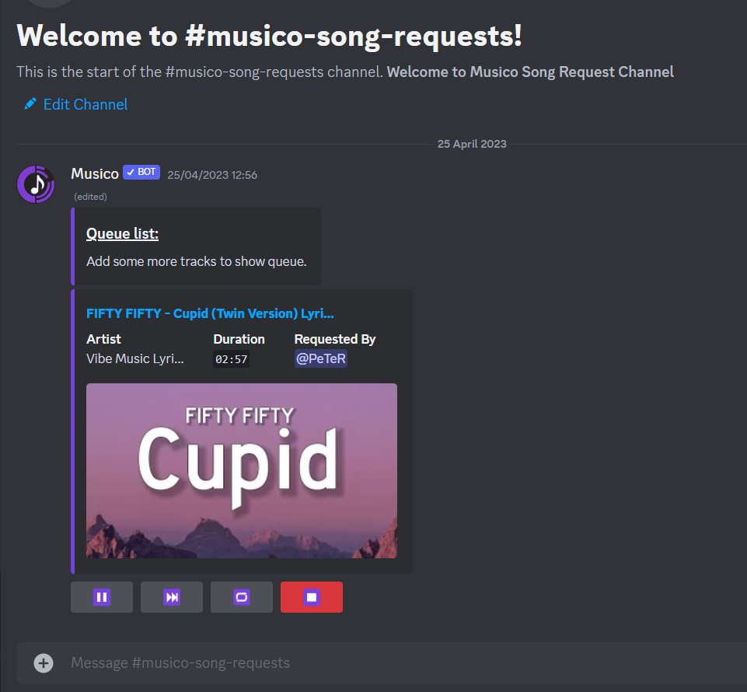Toggle loop mode button

[242, 596]
